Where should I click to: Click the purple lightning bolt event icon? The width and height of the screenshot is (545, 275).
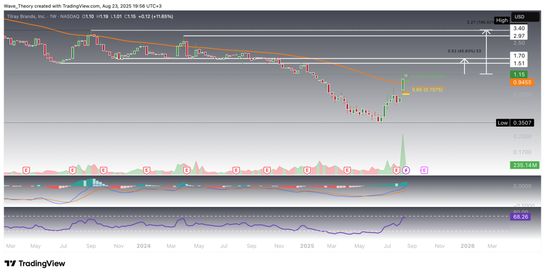406,170
